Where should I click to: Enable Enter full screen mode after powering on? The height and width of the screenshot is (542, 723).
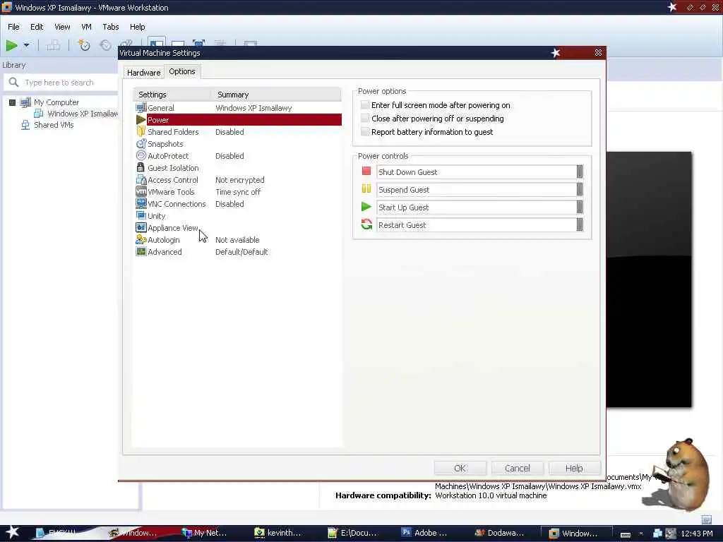pyautogui.click(x=365, y=105)
